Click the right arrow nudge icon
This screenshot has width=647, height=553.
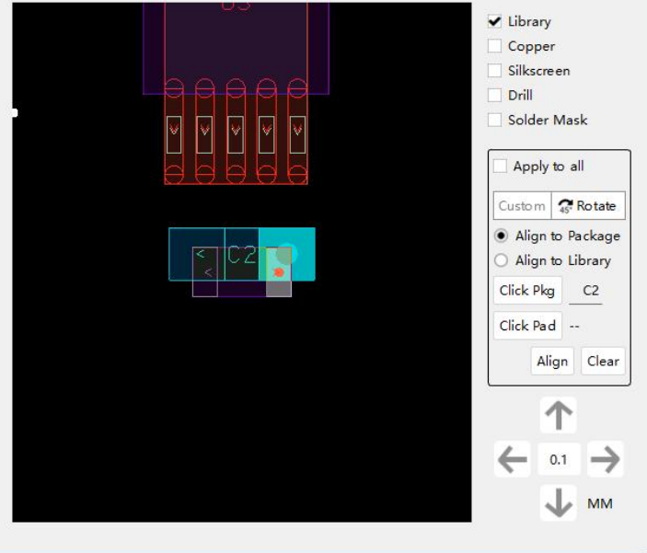pos(605,459)
